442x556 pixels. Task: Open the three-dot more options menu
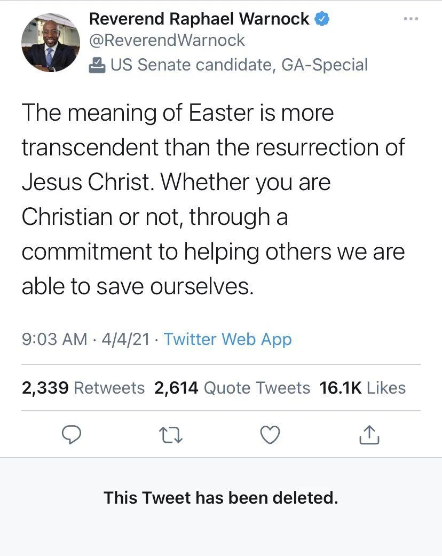coord(411,20)
